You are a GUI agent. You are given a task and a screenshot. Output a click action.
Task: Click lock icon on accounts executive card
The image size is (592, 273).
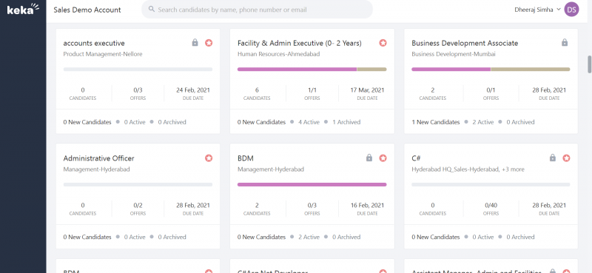coord(195,43)
